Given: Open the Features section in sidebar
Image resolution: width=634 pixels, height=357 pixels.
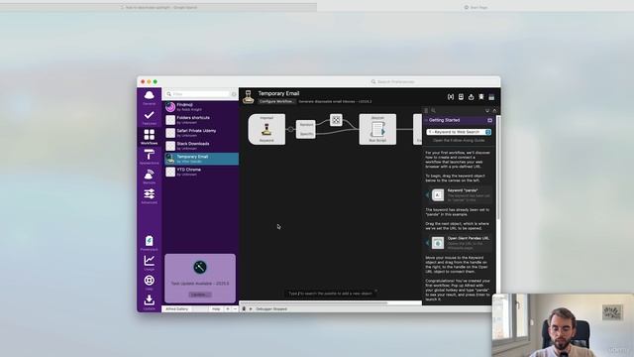Looking at the screenshot, I should point(150,117).
